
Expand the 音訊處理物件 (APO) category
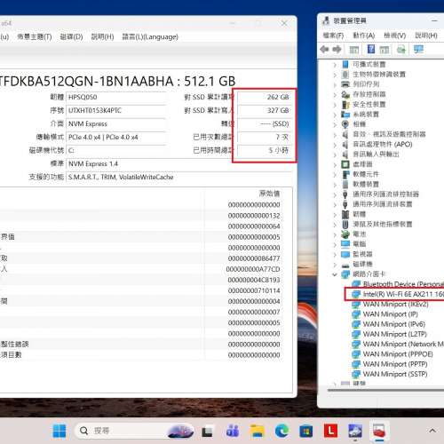(x=335, y=145)
